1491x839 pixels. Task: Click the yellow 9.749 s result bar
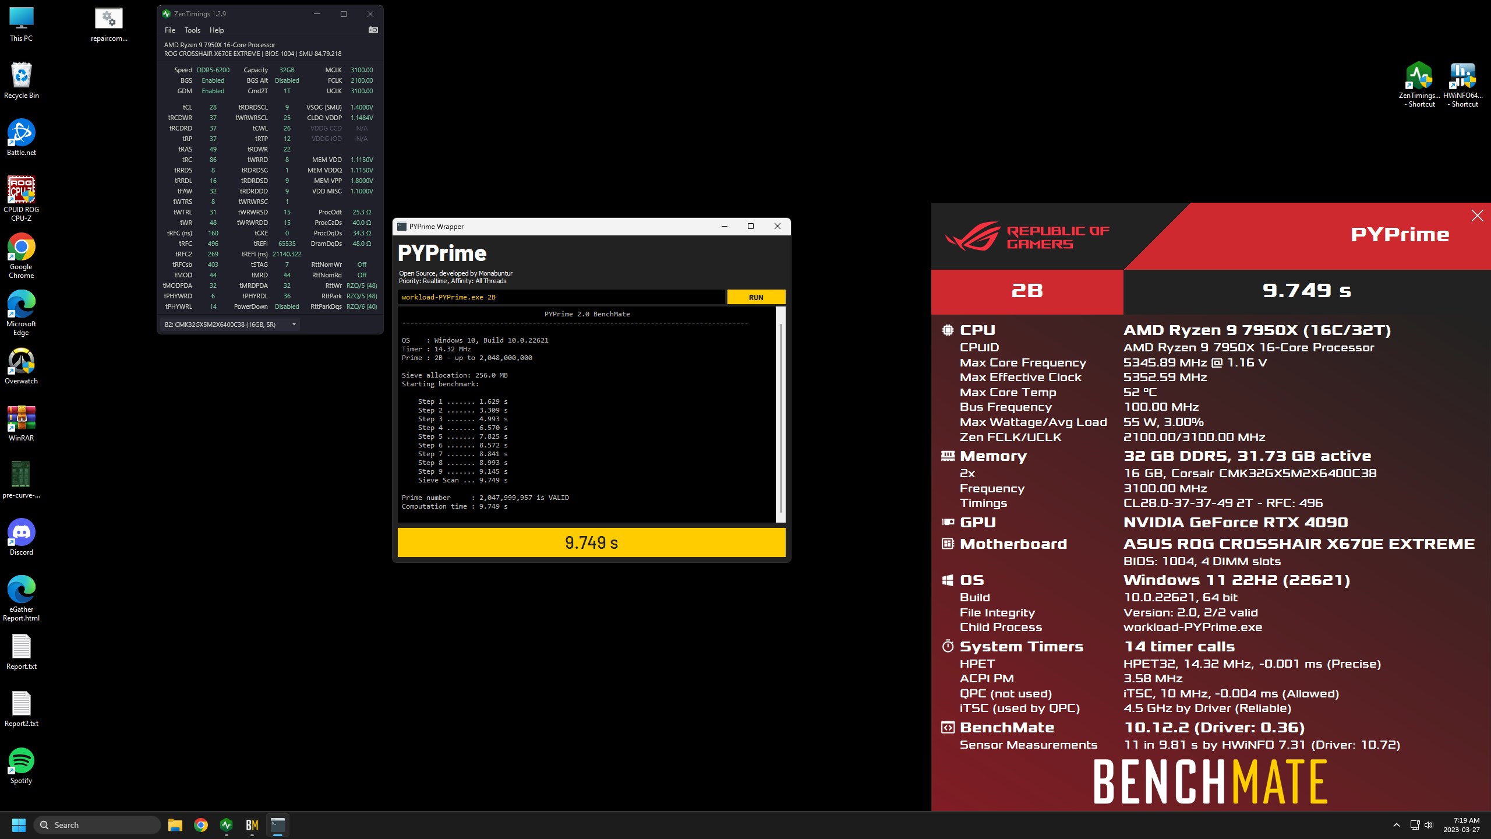(591, 542)
